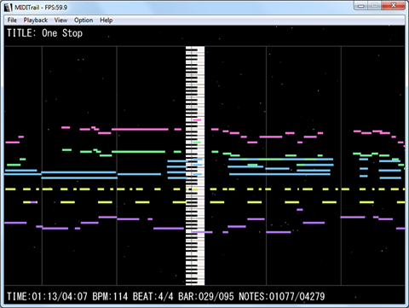Open the View menu
Screen dimensions: 409x308
point(60,20)
